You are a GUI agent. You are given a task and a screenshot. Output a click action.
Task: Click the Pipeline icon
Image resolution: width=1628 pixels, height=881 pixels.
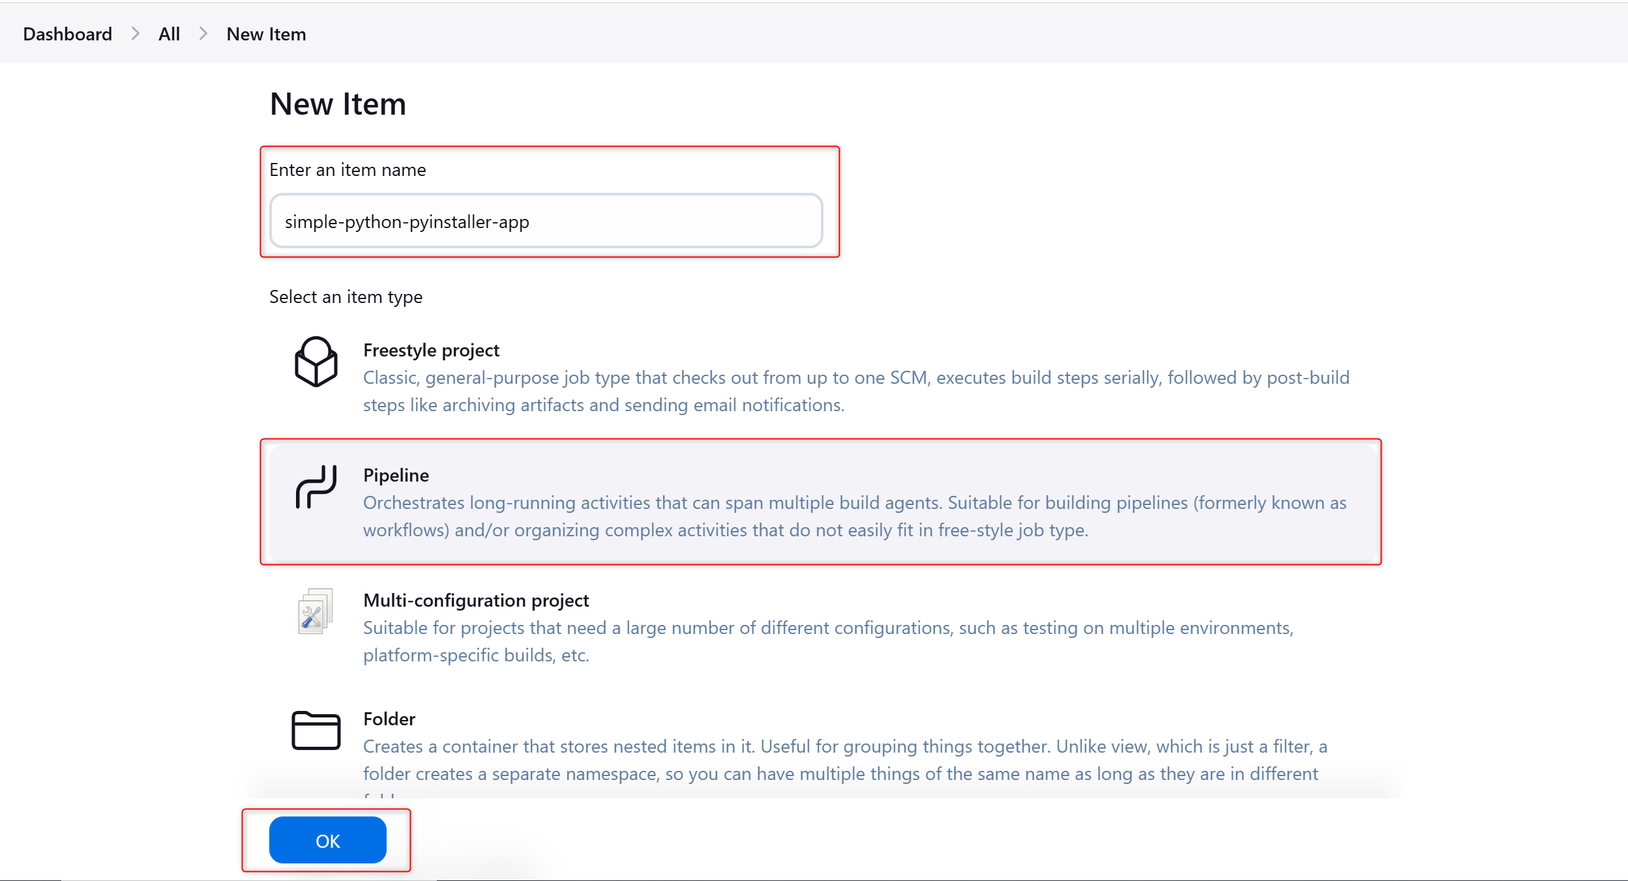pos(316,487)
